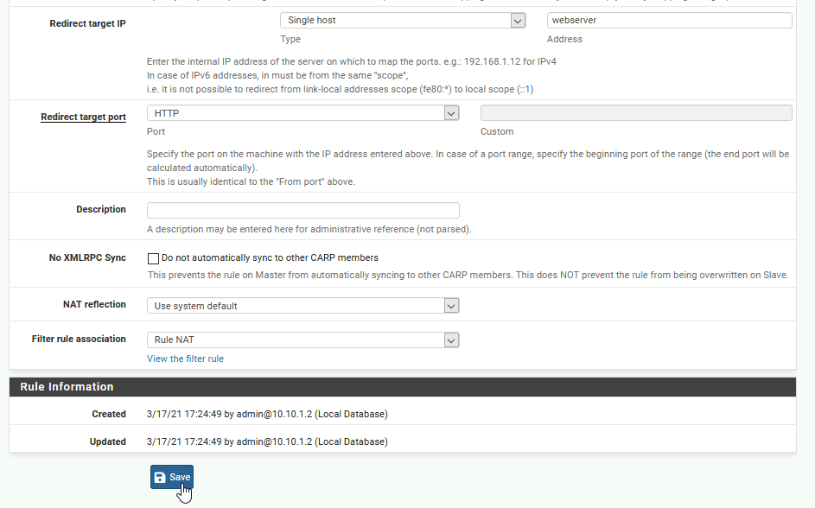Enable the No XMLRPC Sync checkbox

tap(153, 258)
